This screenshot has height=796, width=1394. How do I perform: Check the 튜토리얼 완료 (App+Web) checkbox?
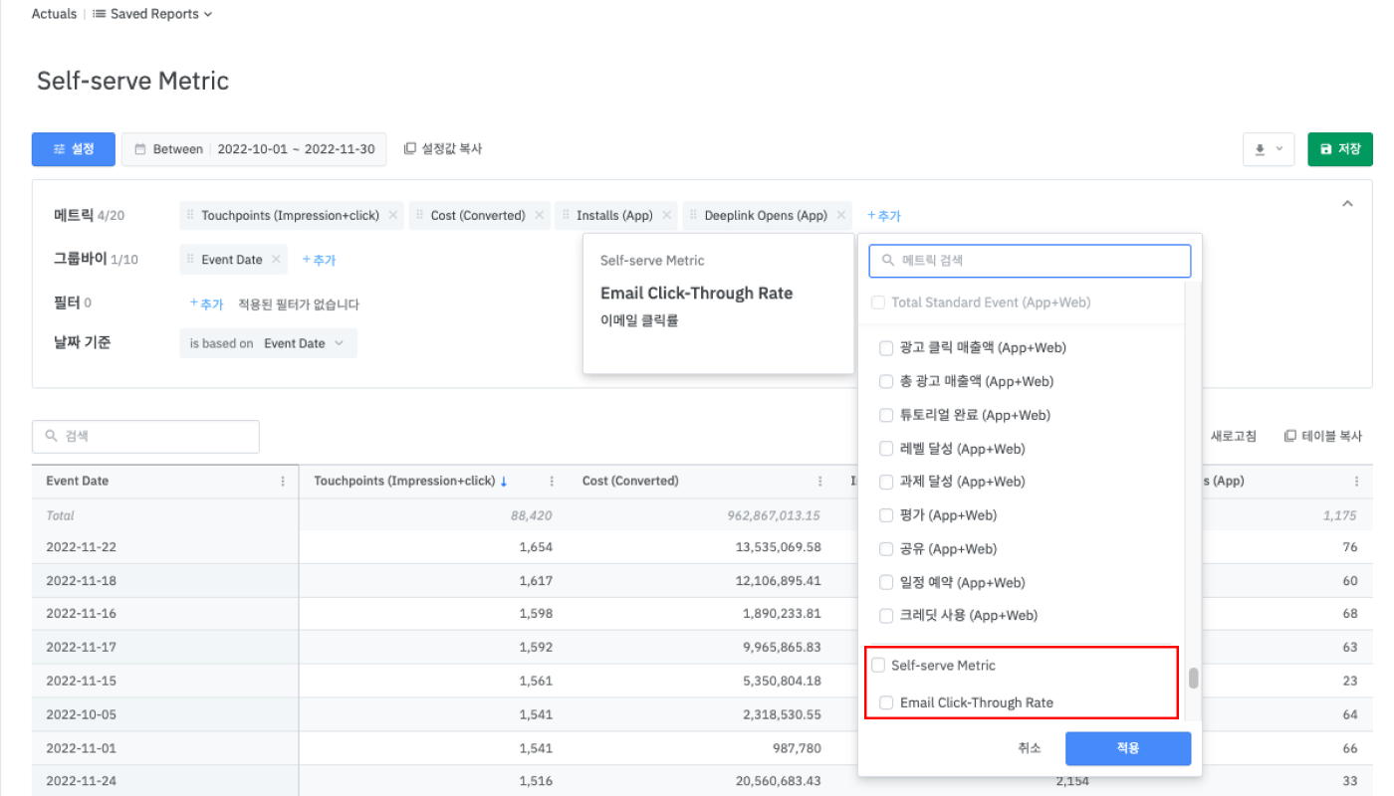click(886, 415)
